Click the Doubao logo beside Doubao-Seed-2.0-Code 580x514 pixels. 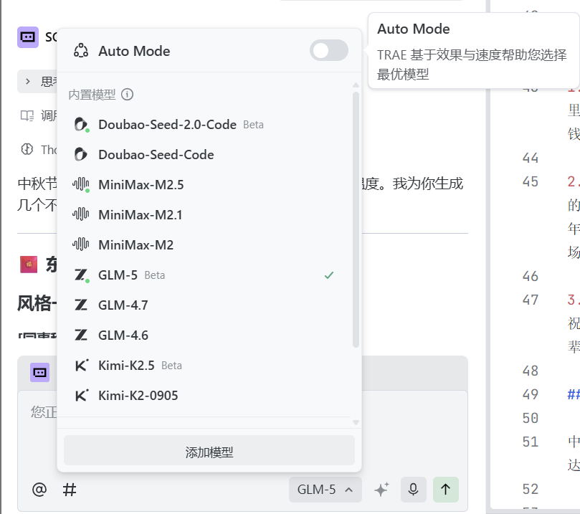click(x=81, y=125)
